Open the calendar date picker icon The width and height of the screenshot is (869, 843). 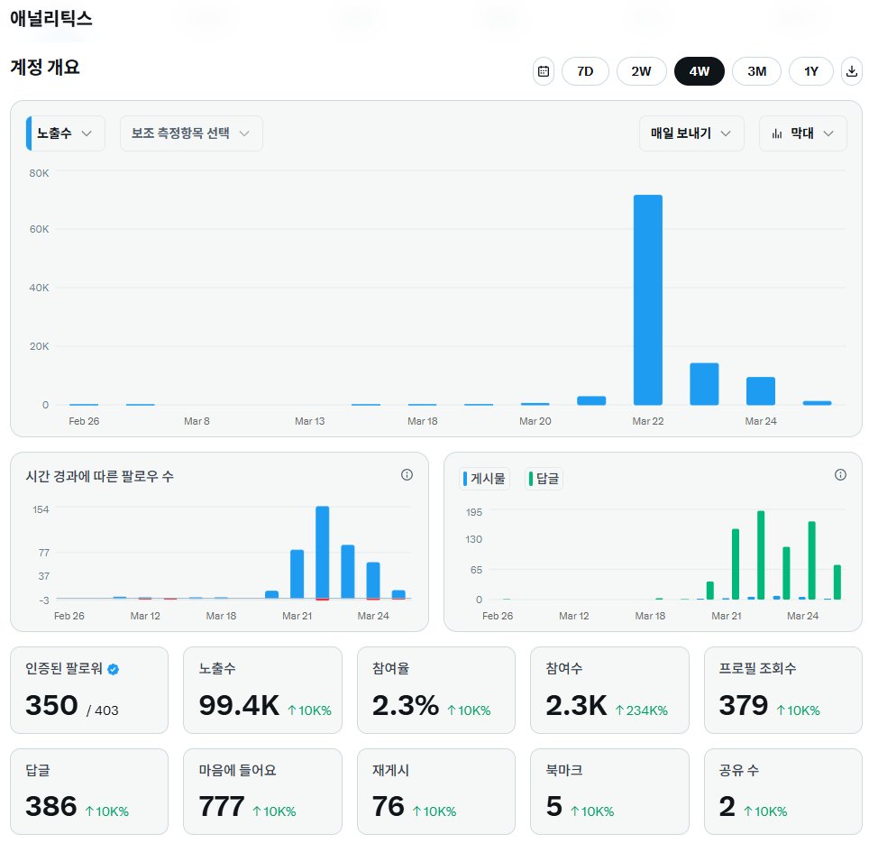click(x=544, y=71)
